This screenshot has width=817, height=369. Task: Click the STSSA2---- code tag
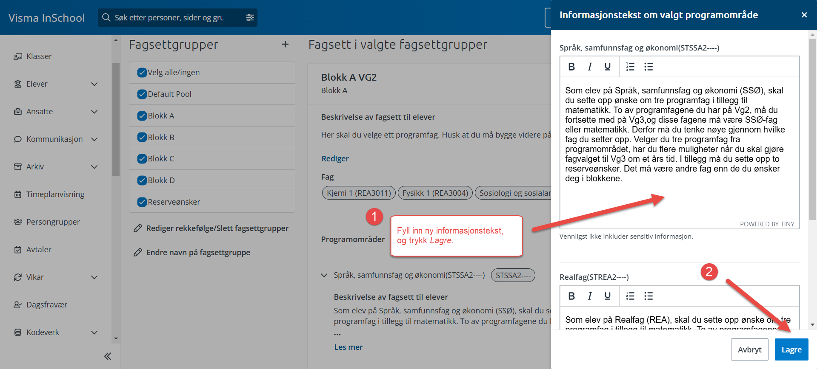(513, 275)
